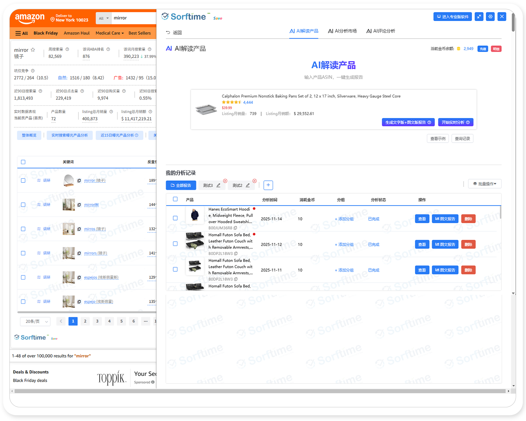Copy ASIN B00JUM36R8 with copy icon

coord(235,228)
